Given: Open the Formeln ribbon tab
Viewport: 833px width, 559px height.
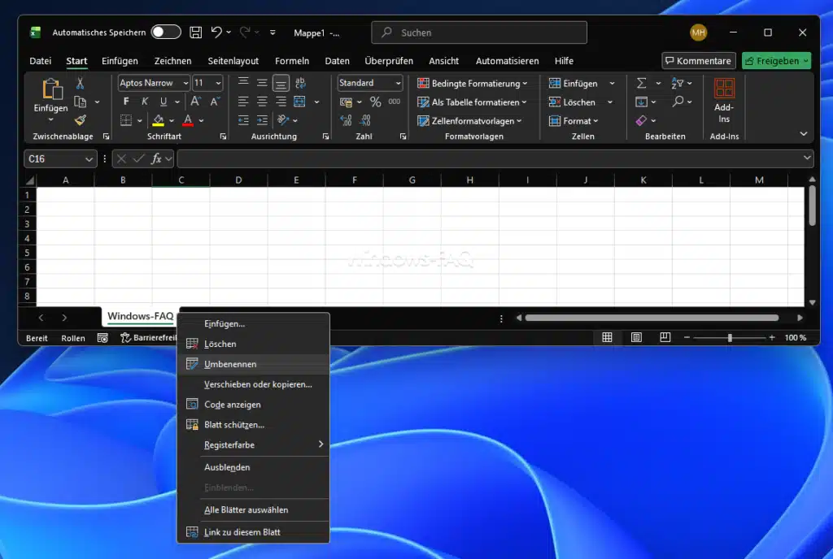Looking at the screenshot, I should tap(292, 61).
